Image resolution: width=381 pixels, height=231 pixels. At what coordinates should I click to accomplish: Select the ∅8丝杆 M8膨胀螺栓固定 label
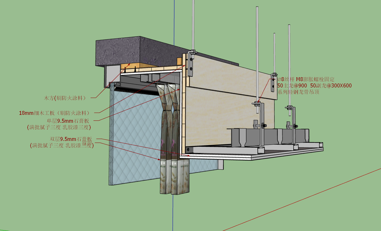(306, 79)
